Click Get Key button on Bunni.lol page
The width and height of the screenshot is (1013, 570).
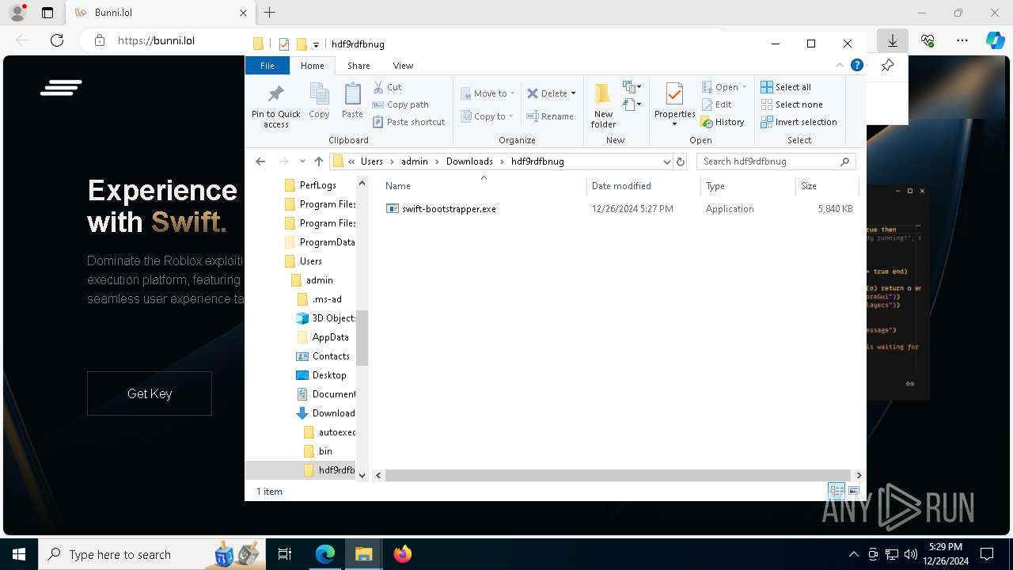tap(150, 393)
